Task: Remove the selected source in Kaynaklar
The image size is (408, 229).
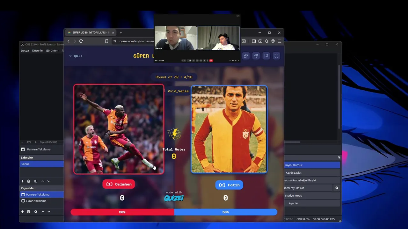Action: (x=28, y=212)
